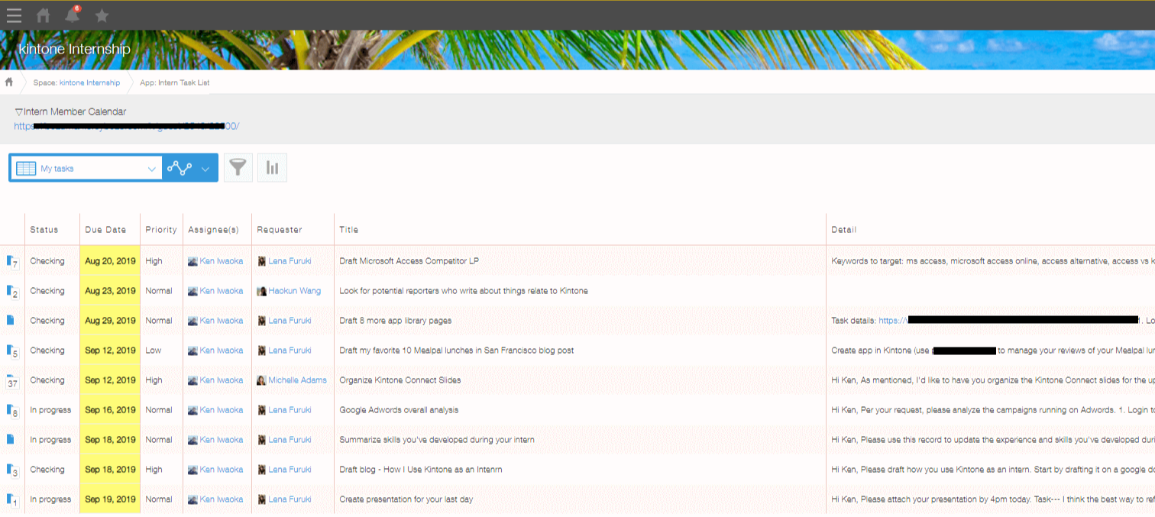Screen dimensions: 1155x517
Task: Open Michelle Adams requester profile
Action: point(297,380)
